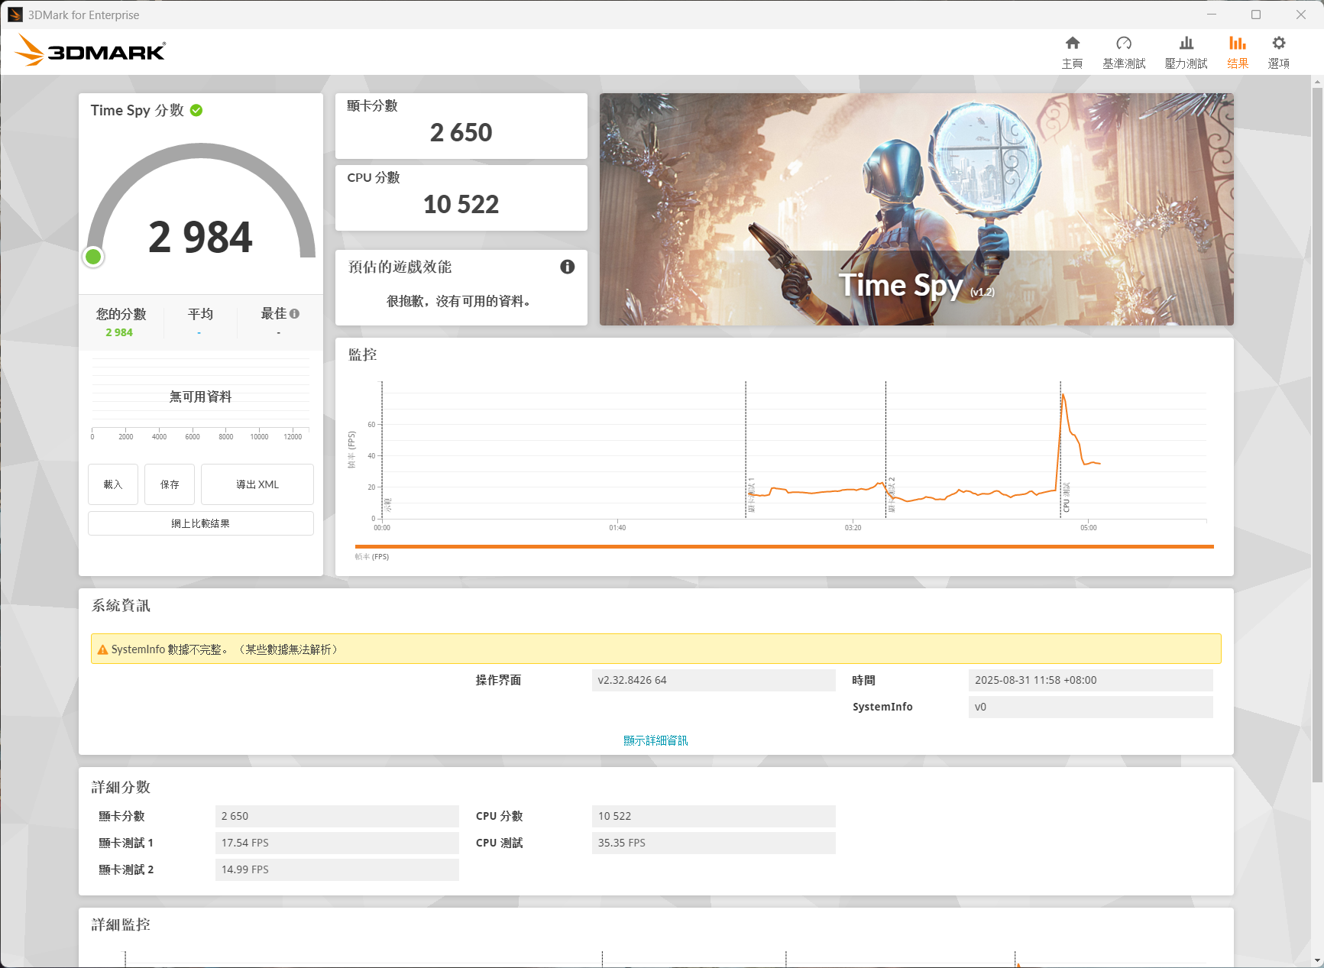Click the 時間 field 2025-08-31 11:58
The image size is (1324, 968).
1090,680
